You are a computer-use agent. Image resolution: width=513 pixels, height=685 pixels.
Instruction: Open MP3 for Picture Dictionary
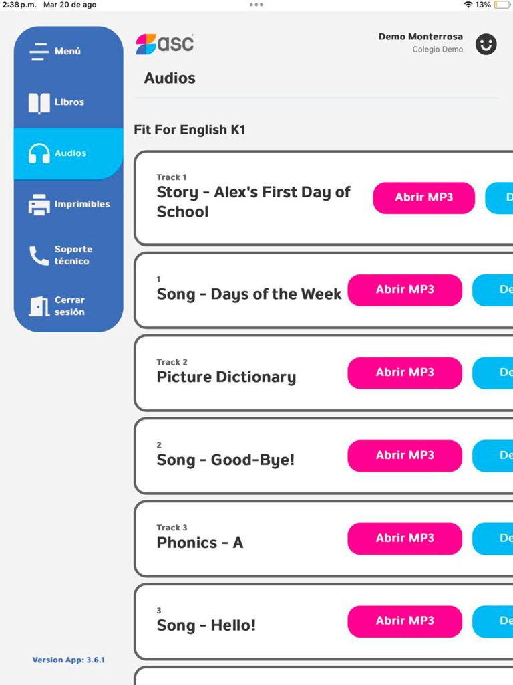[405, 373]
